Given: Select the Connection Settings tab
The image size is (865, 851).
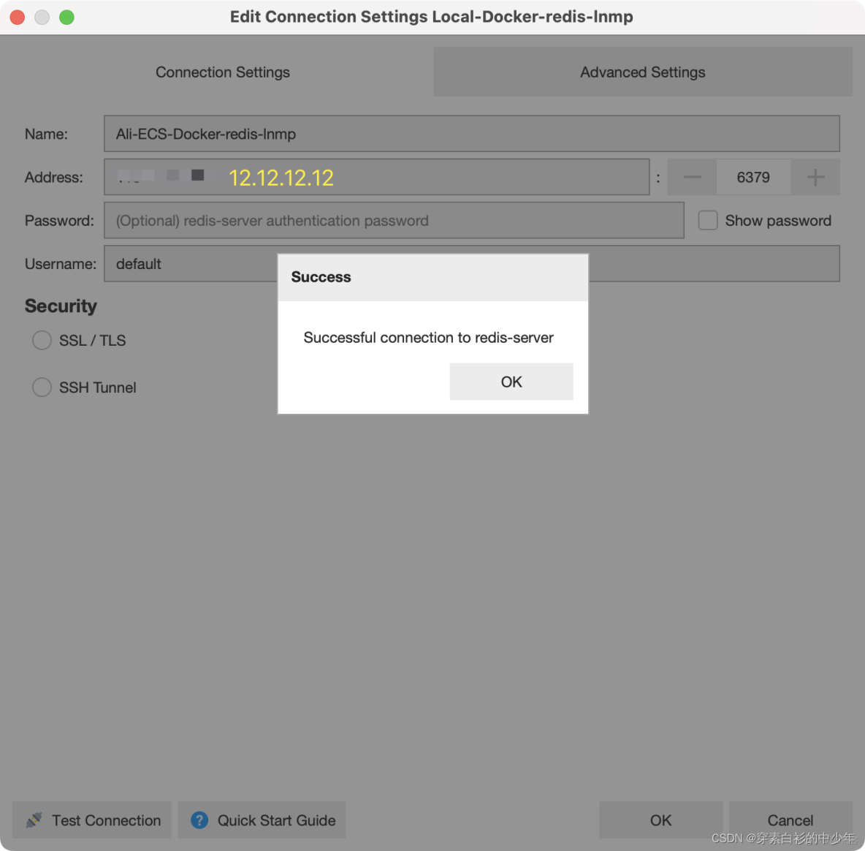Looking at the screenshot, I should click(222, 72).
